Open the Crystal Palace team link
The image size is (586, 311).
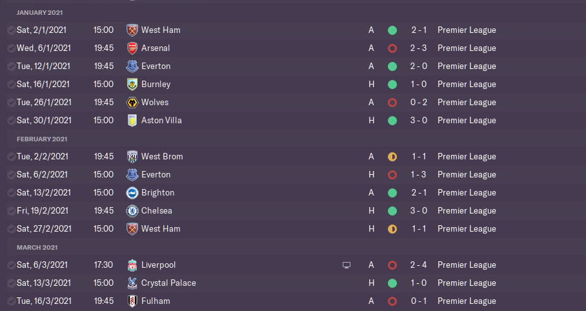168,283
